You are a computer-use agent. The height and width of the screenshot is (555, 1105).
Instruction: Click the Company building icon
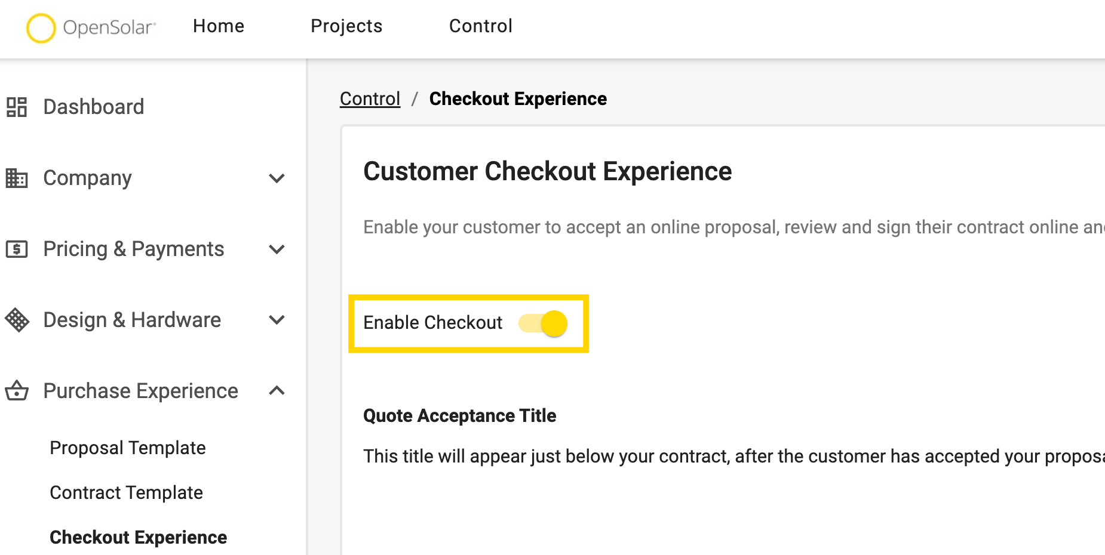click(x=17, y=178)
